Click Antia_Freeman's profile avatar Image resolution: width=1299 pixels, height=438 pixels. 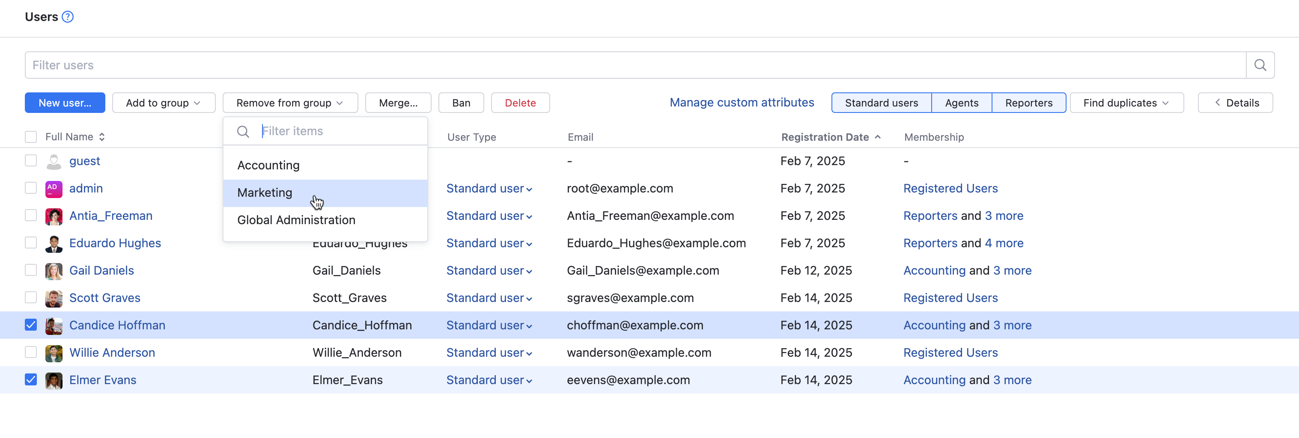click(x=54, y=216)
